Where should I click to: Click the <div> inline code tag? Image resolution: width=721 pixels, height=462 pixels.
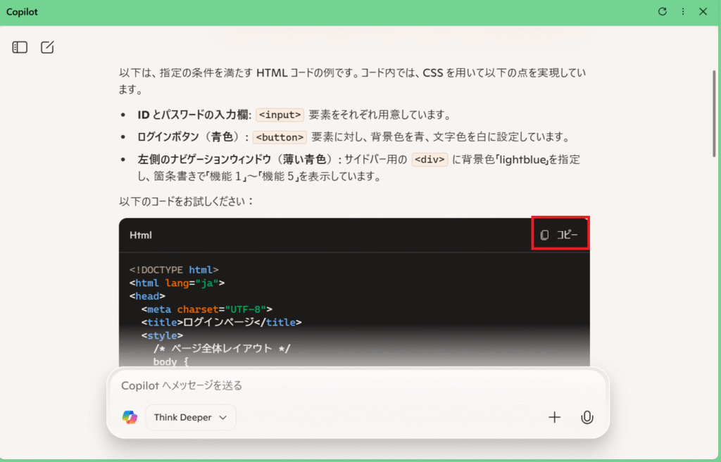point(430,160)
